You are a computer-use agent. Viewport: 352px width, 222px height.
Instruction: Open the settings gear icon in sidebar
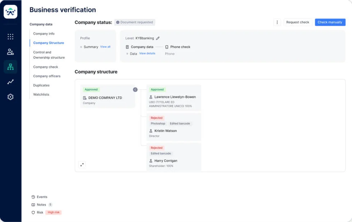[10, 97]
